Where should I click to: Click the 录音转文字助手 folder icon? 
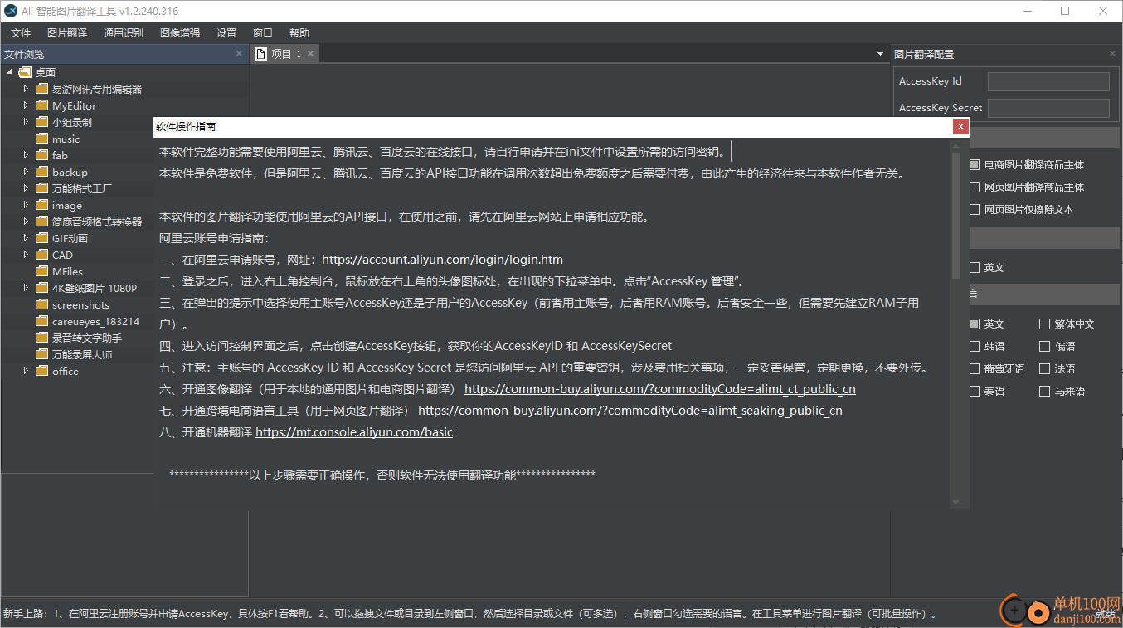pyautogui.click(x=42, y=338)
